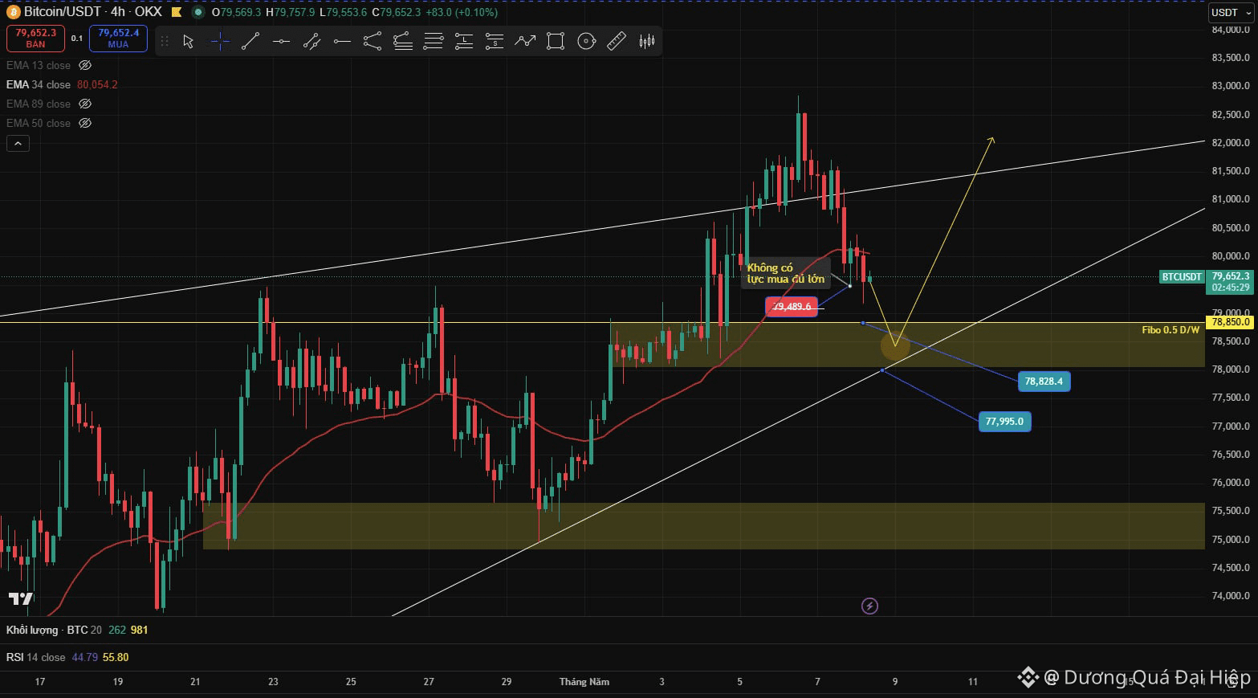Click the EMA 34 value 80,054.2
The height and width of the screenshot is (698, 1258).
[97, 84]
